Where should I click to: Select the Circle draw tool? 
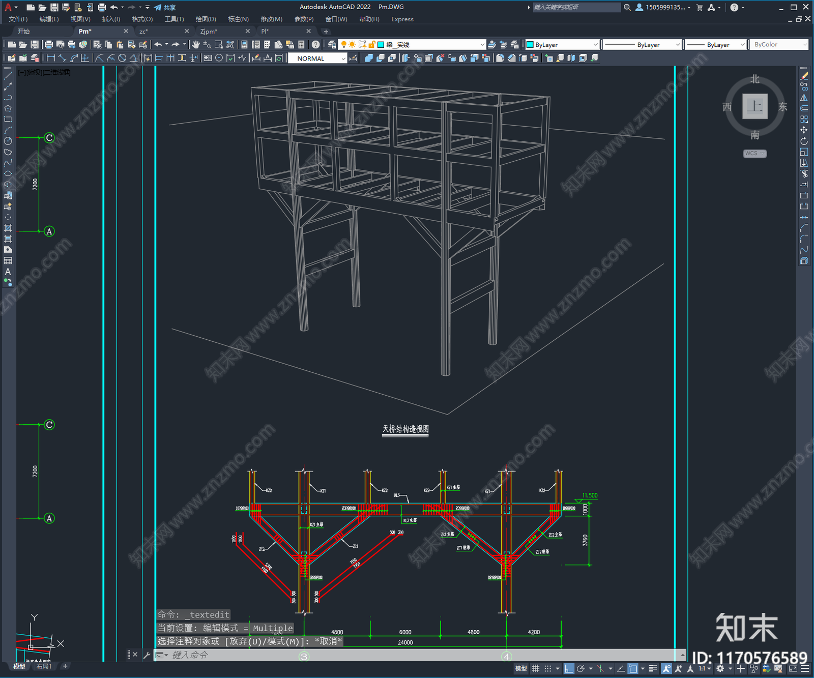(8, 141)
